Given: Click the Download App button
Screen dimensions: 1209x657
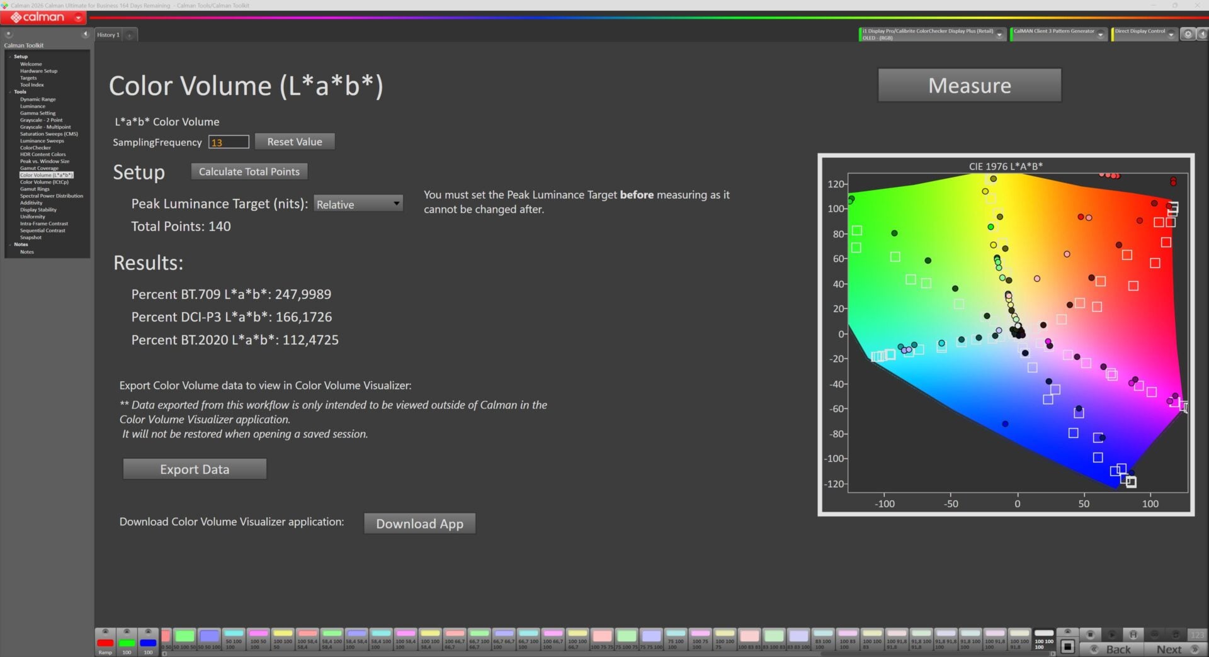Looking at the screenshot, I should coord(419,523).
